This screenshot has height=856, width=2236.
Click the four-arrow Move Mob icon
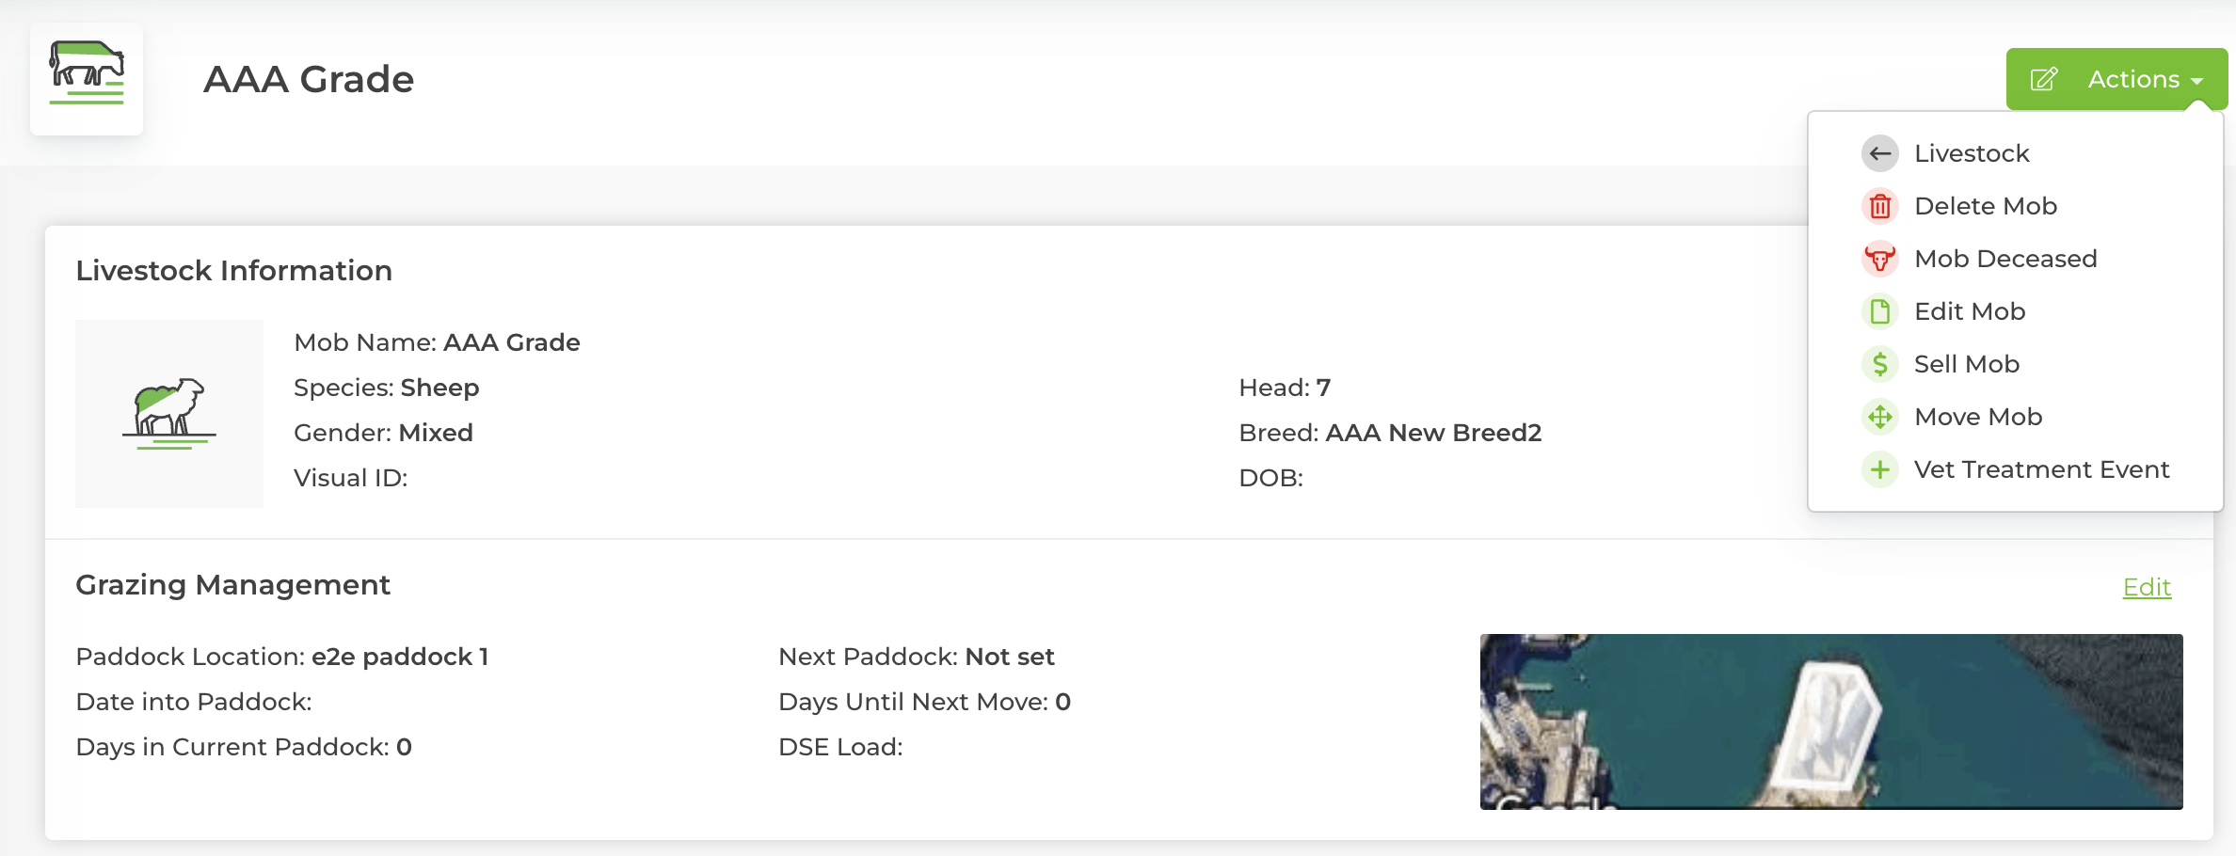[1879, 417]
